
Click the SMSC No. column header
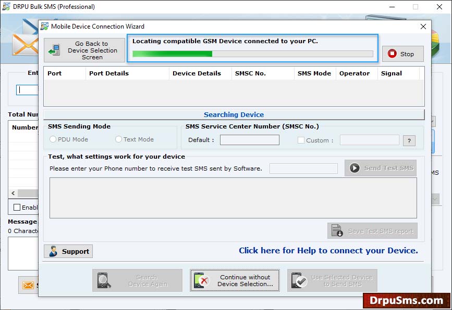tap(263, 73)
